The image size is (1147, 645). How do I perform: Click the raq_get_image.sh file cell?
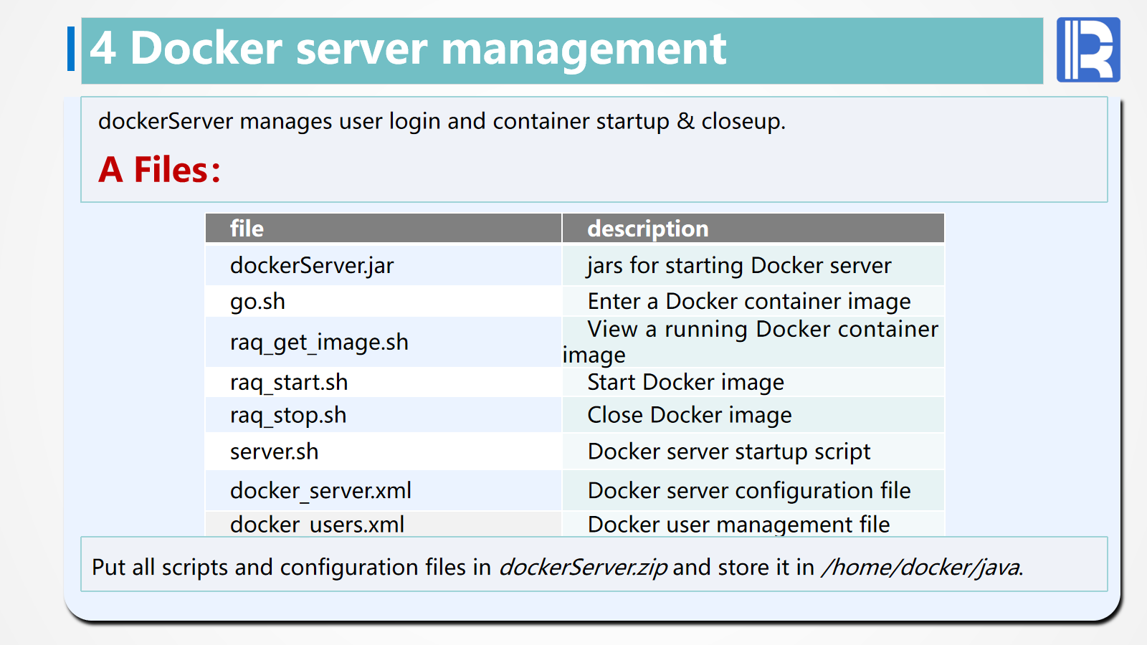[319, 343]
